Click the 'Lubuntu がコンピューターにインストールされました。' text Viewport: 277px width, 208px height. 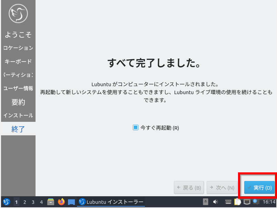pyautogui.click(x=155, y=84)
